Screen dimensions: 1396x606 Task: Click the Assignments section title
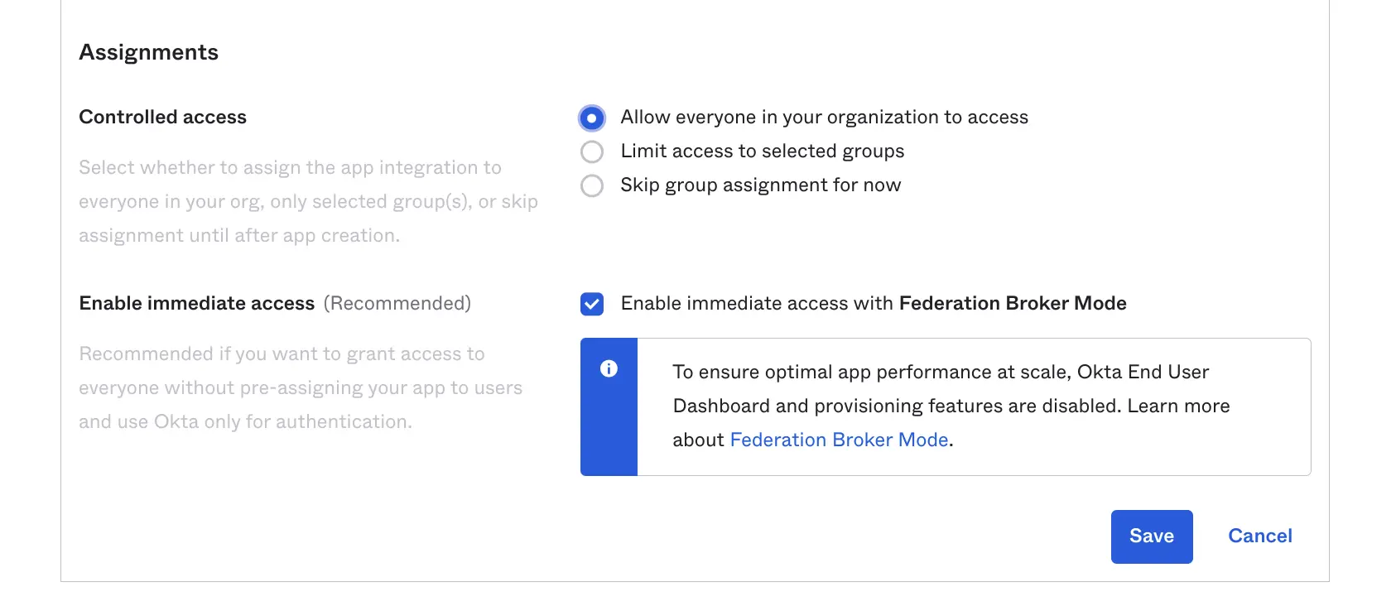148,51
